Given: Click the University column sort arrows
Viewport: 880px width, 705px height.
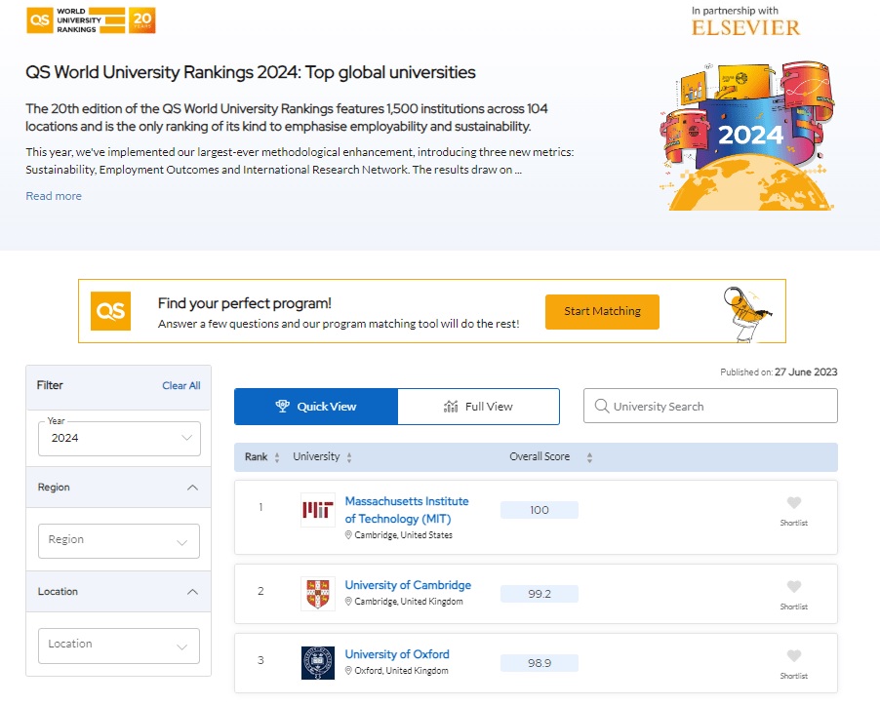Looking at the screenshot, I should (x=349, y=457).
